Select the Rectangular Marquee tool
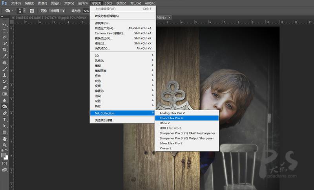 point(4,31)
